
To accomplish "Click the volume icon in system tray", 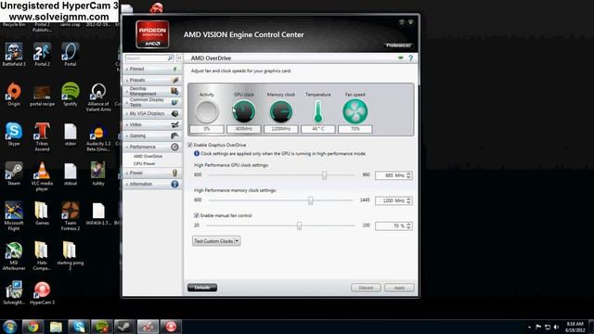I will click(557, 328).
